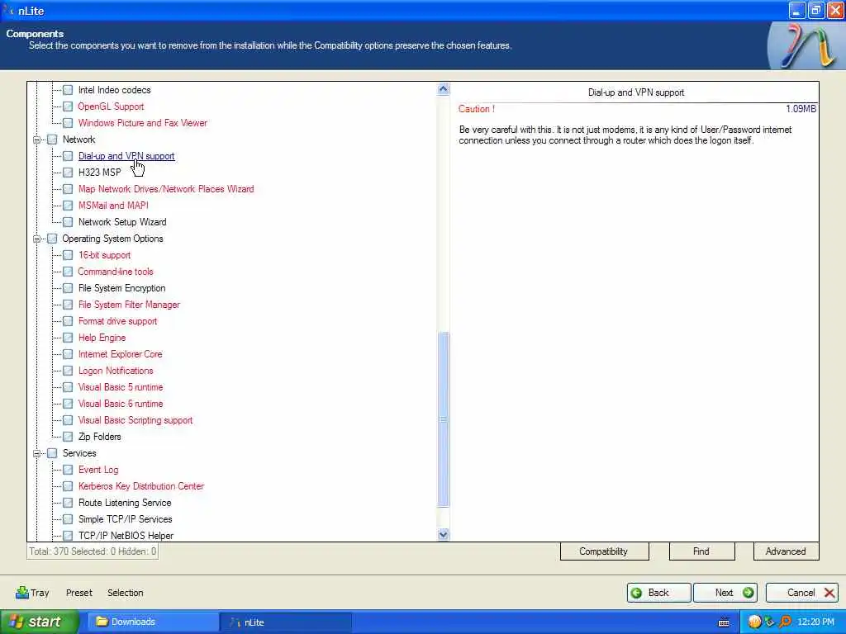846x634 pixels.
Task: Go back to the previous page
Action: (x=658, y=593)
